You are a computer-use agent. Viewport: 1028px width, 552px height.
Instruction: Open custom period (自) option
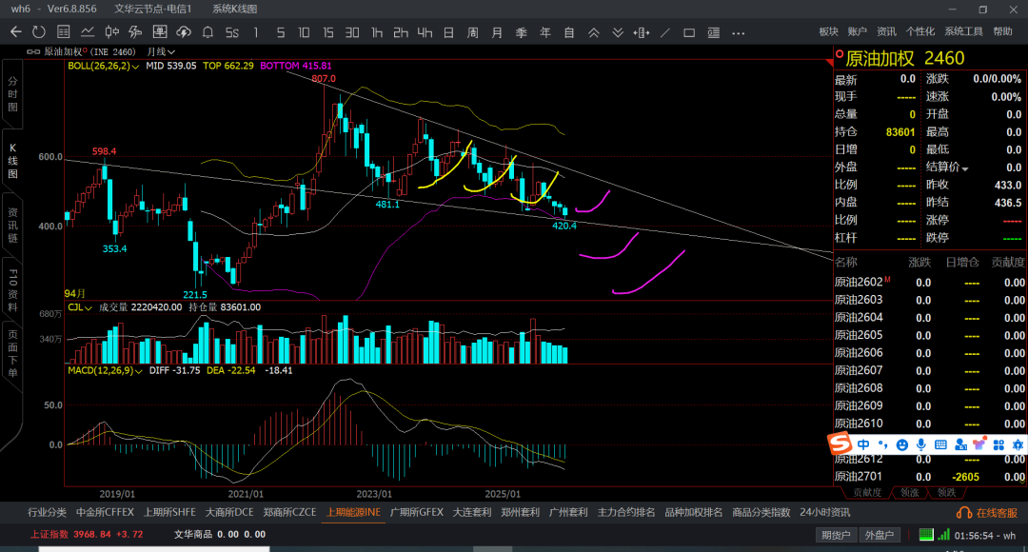pyautogui.click(x=569, y=32)
